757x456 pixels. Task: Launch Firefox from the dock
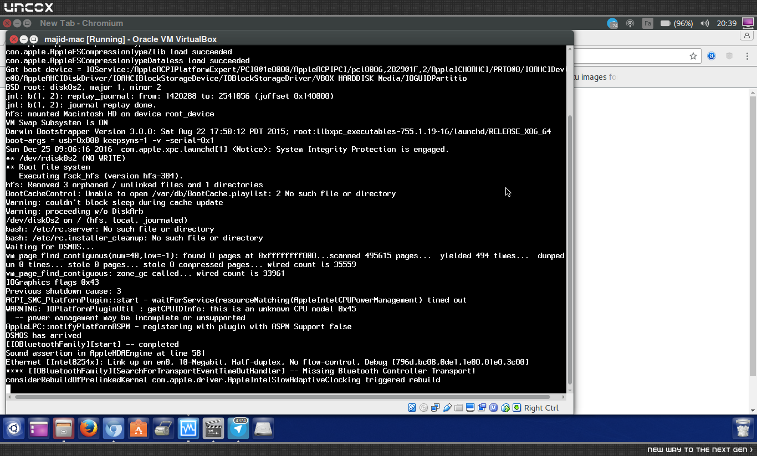[x=89, y=428]
